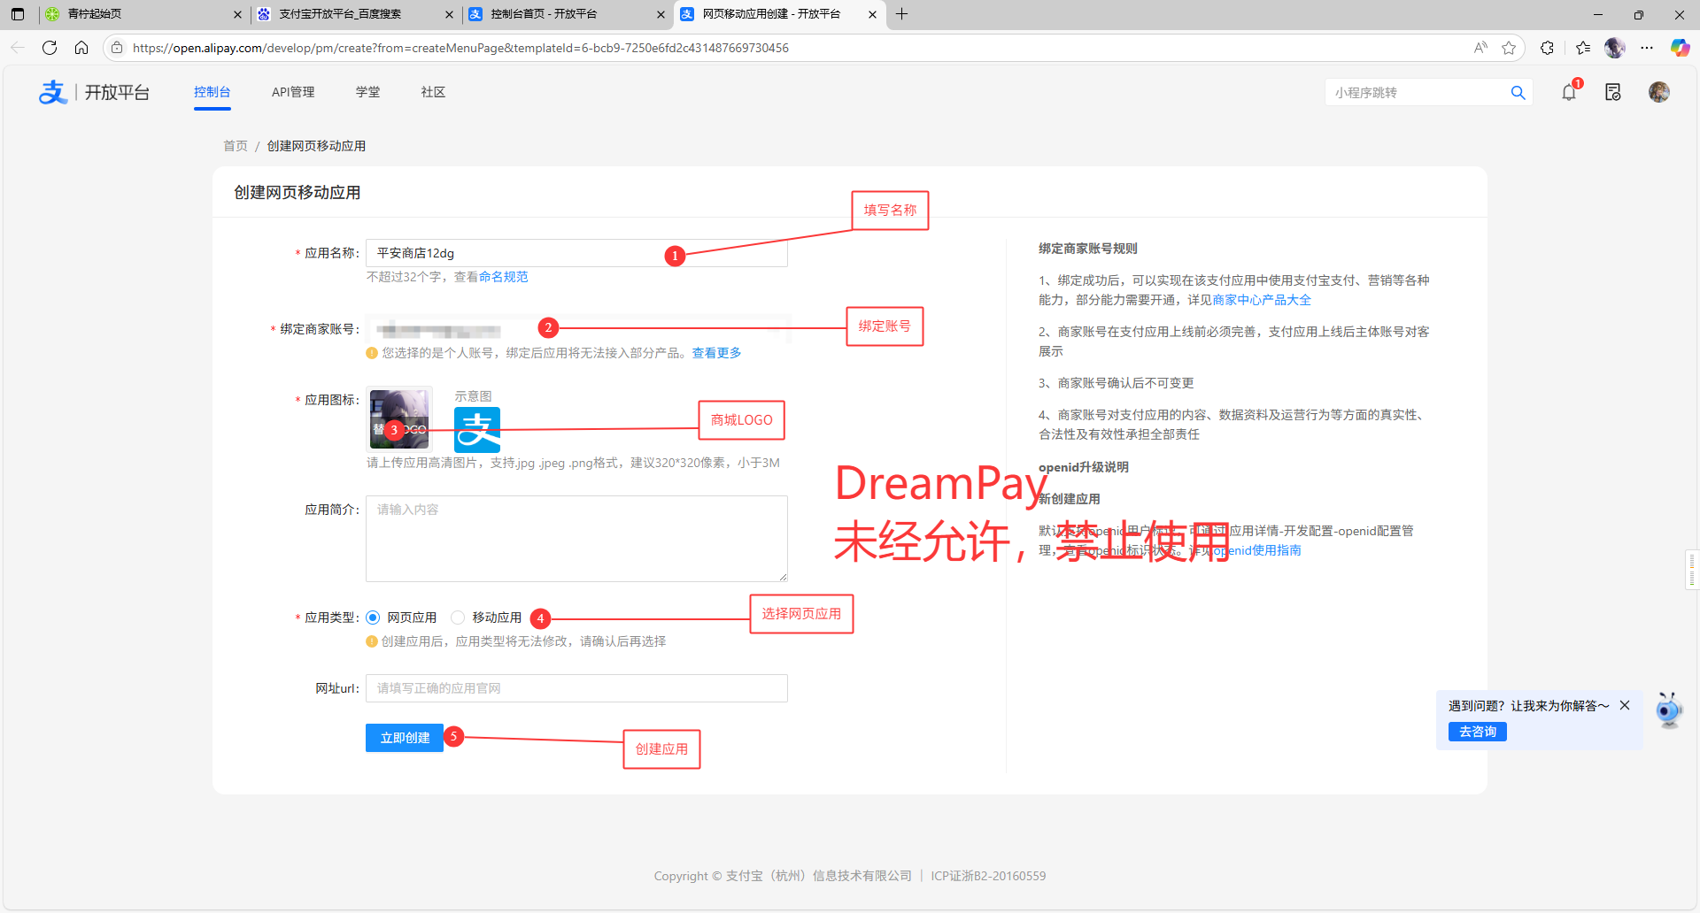The image size is (1700, 913).
Task: Open the document list icon in header
Action: (1613, 92)
